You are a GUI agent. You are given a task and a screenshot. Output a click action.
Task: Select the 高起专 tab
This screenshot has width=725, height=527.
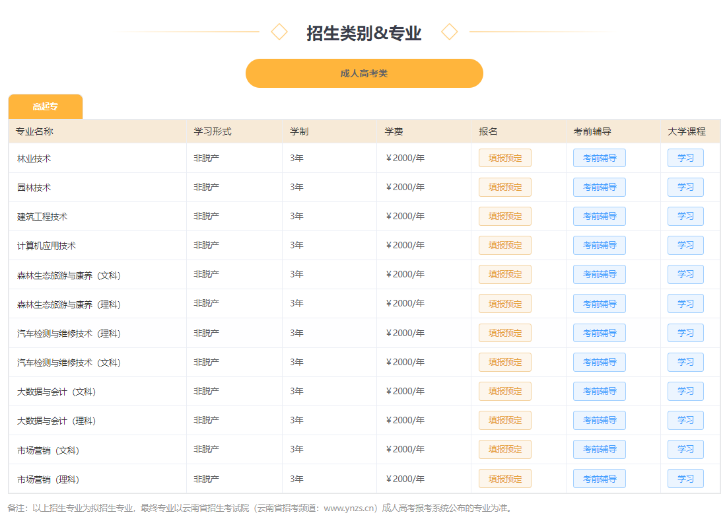pyautogui.click(x=46, y=107)
